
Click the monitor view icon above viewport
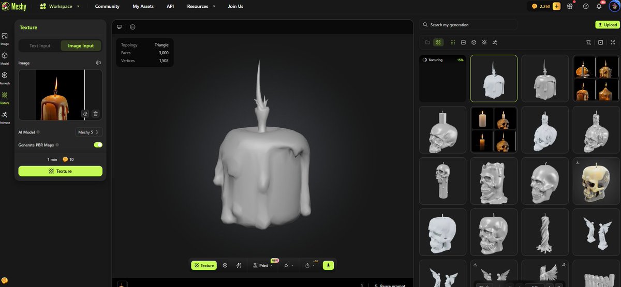pos(119,27)
